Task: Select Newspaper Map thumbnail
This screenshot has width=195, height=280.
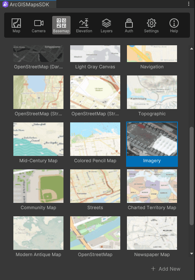Action: pyautogui.click(x=152, y=233)
